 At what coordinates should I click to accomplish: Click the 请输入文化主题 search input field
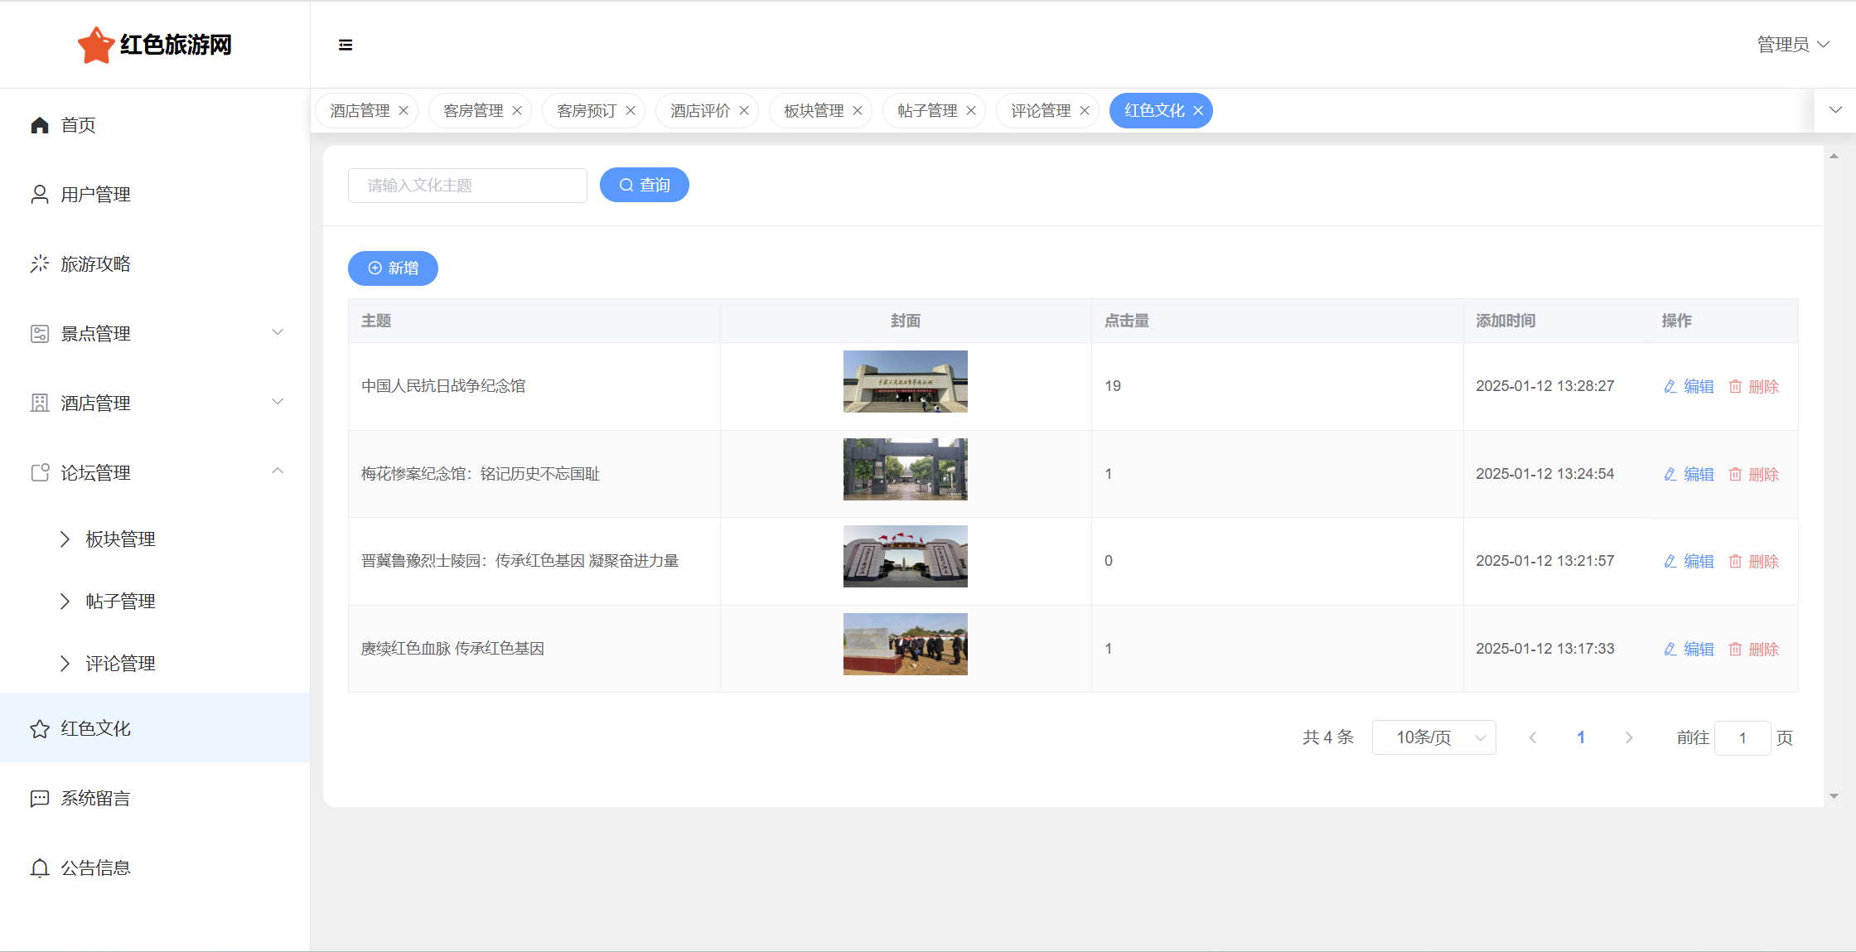click(467, 186)
